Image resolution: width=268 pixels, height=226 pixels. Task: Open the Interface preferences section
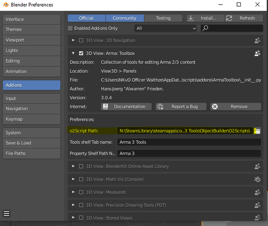(x=32, y=20)
